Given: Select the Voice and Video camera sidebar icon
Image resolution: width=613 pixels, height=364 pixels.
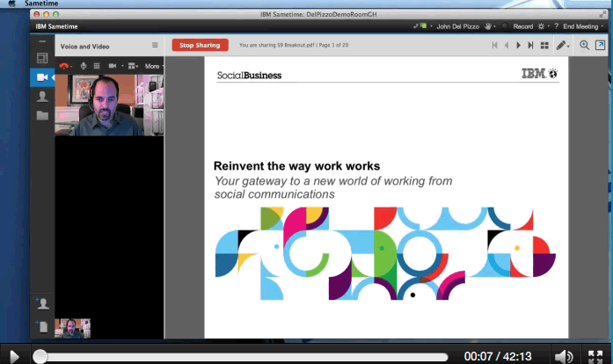Looking at the screenshot, I should (x=42, y=77).
